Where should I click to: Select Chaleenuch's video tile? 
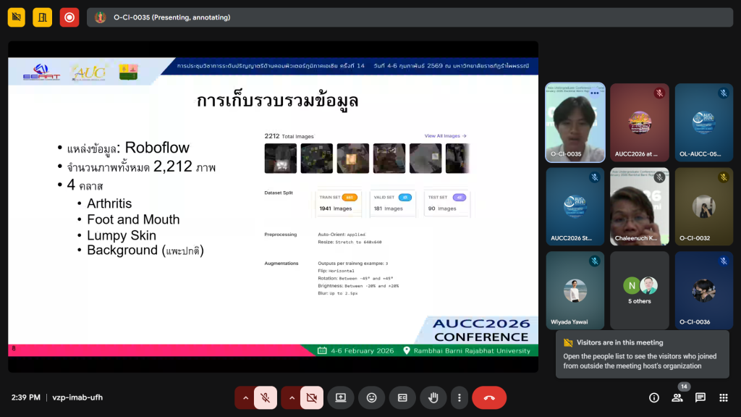click(x=640, y=206)
